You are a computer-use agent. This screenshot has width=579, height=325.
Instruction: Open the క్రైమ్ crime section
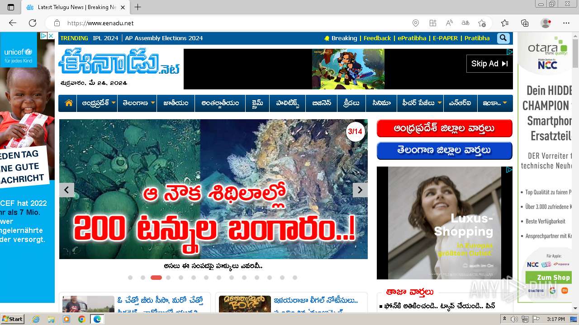pyautogui.click(x=257, y=103)
